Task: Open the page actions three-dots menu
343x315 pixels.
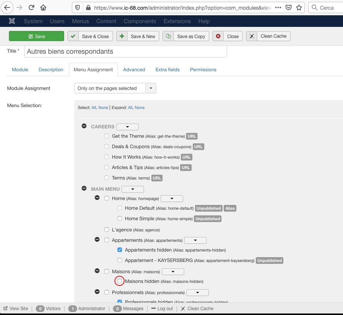Action: pyautogui.click(x=278, y=8)
